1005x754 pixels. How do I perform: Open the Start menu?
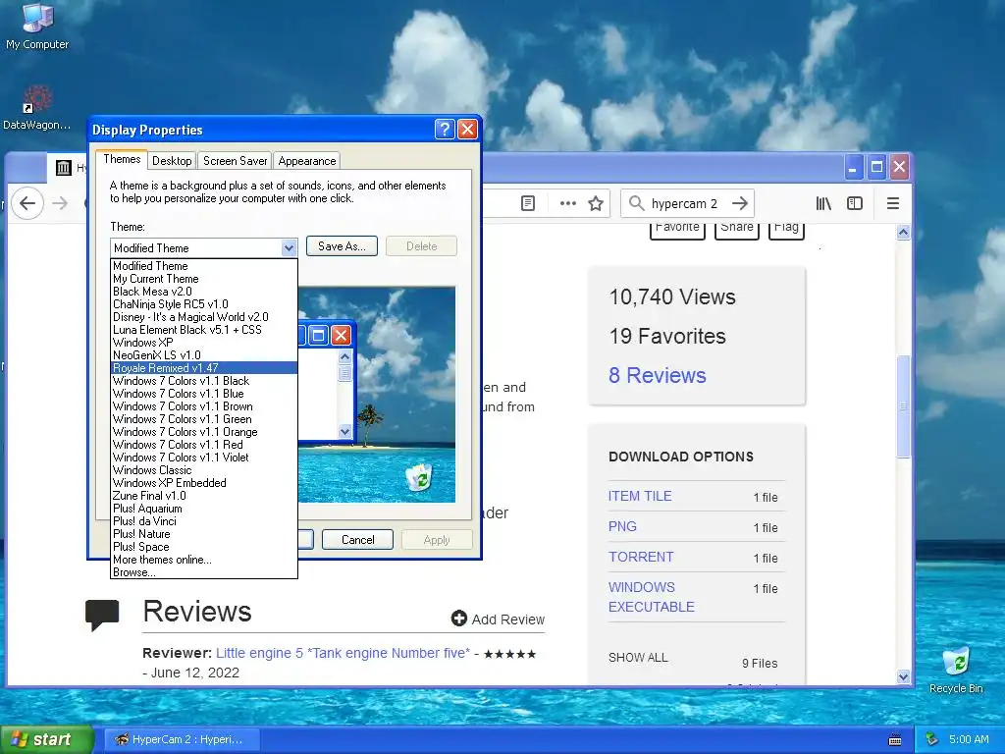46,739
